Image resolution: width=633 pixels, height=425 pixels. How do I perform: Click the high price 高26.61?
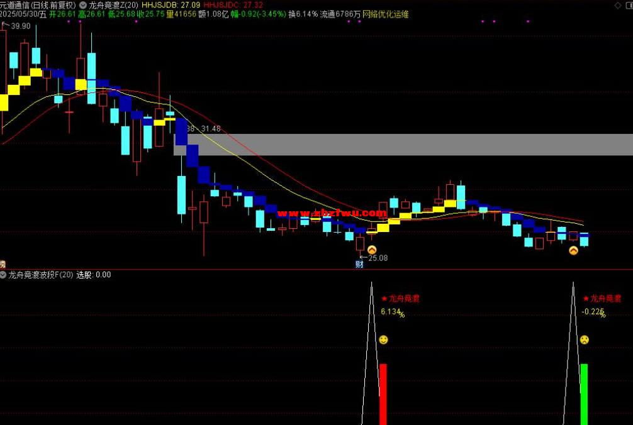tap(92, 14)
